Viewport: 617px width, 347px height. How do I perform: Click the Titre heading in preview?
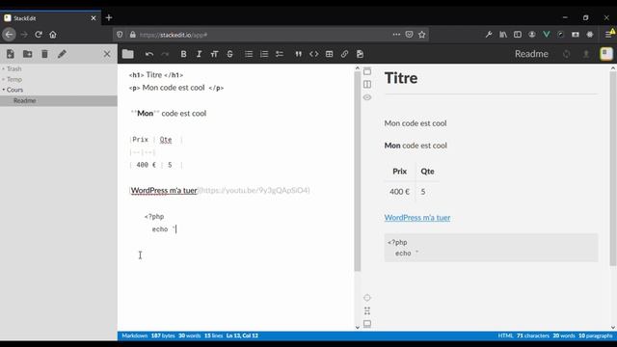[x=401, y=78]
